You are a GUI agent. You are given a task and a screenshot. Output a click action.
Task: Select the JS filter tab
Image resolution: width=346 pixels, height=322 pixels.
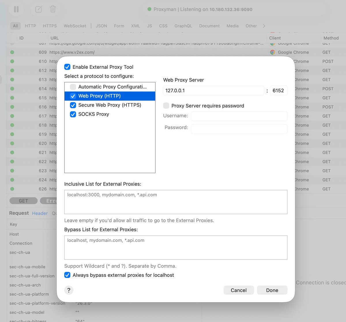point(150,26)
